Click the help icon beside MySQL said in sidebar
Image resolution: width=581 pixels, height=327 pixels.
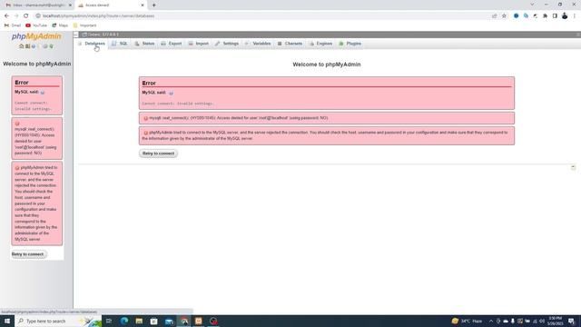coord(43,92)
